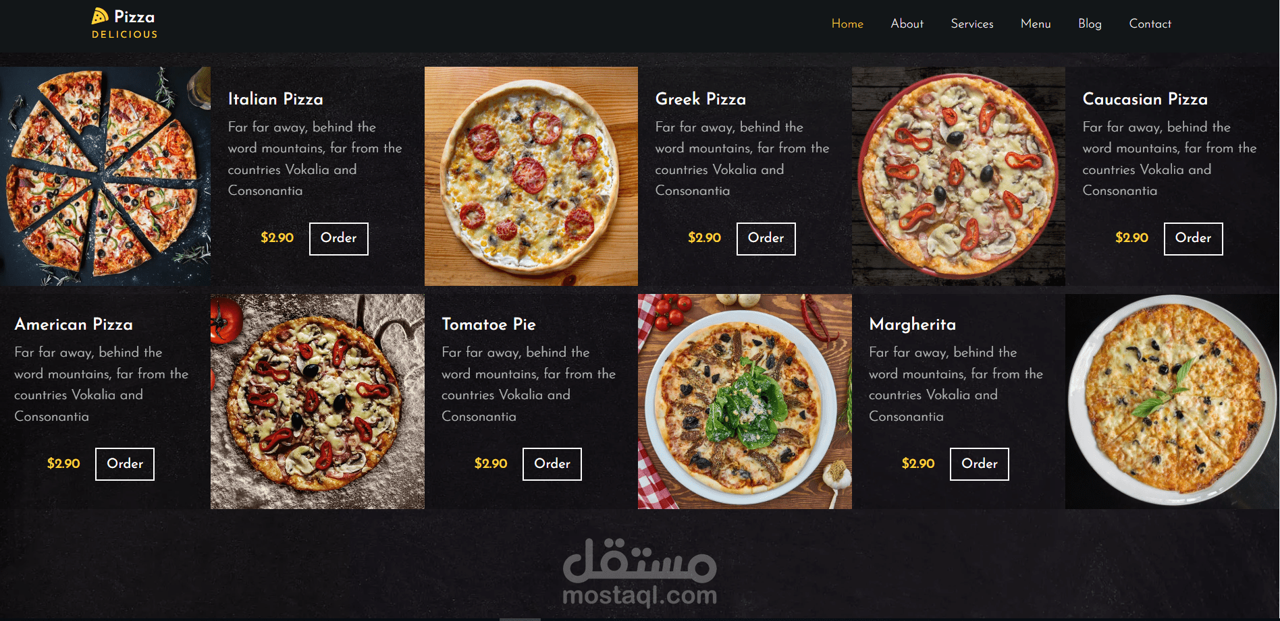Select Menu in the navigation bar
Screen dimensions: 1280x621
[1036, 24]
